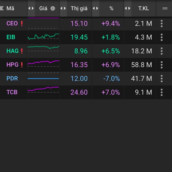Select the PDR stock symbol

pyautogui.click(x=12, y=79)
